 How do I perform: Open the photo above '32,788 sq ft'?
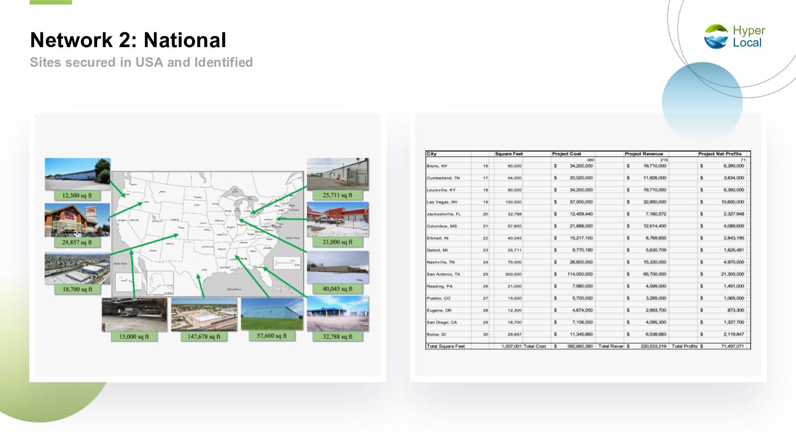[x=338, y=315]
